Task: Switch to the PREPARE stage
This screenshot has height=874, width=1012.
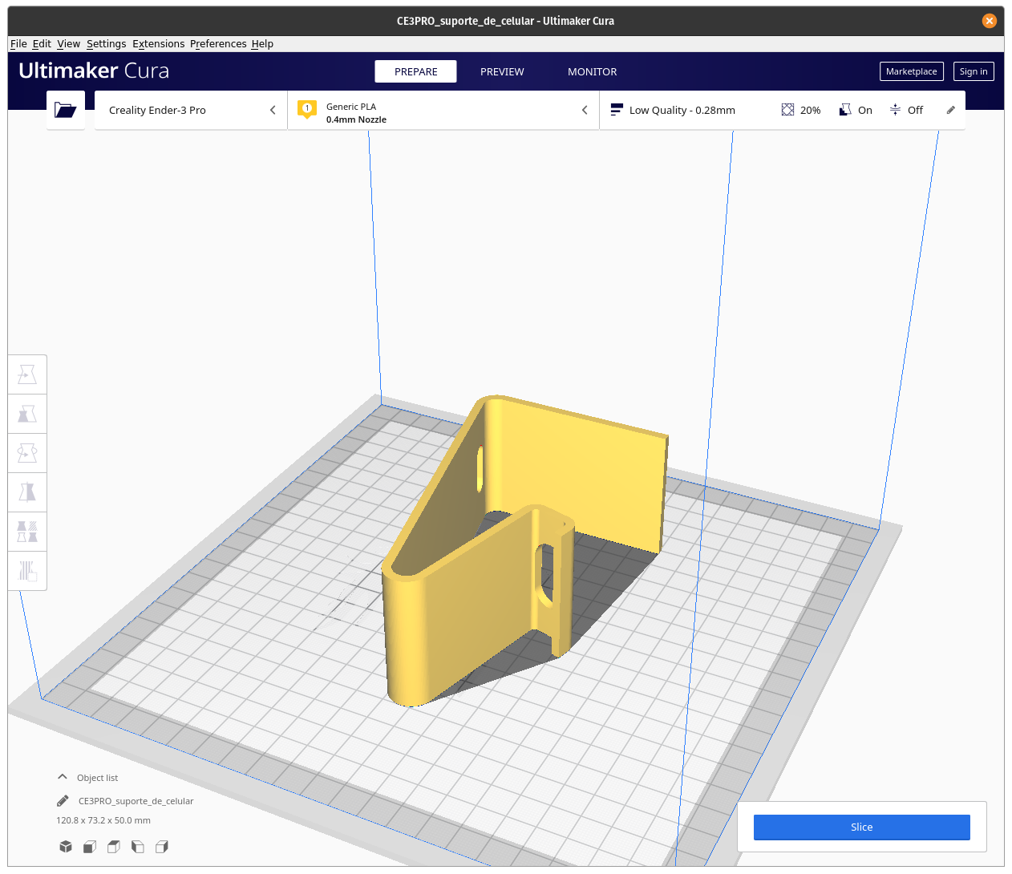Action: 415,71
